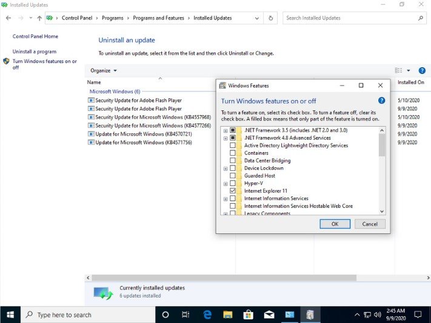Expand .NET Framework 3.5 tree node
The image size is (431, 323).
(x=226, y=130)
